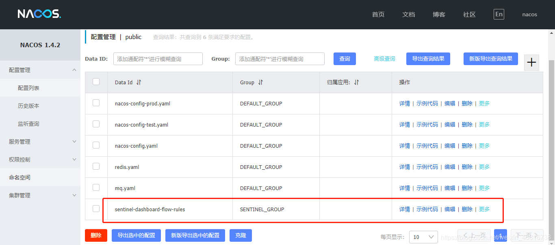Open 高级查询 advanced search
The width and height of the screenshot is (555, 245).
click(x=384, y=59)
